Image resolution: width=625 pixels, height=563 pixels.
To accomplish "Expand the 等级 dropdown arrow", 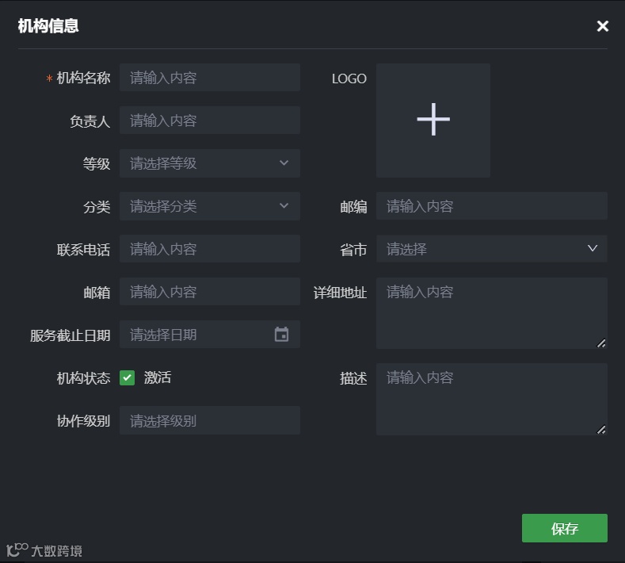I will 284,163.
